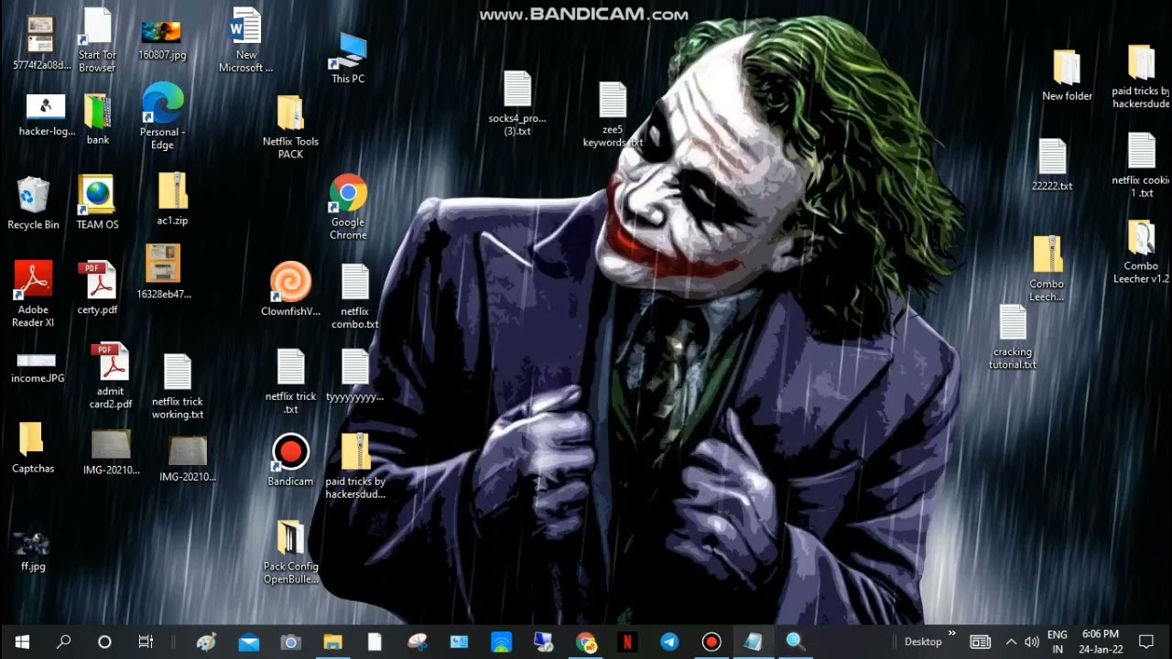The width and height of the screenshot is (1172, 659).
Task: Open the Captchas folder
Action: [33, 448]
